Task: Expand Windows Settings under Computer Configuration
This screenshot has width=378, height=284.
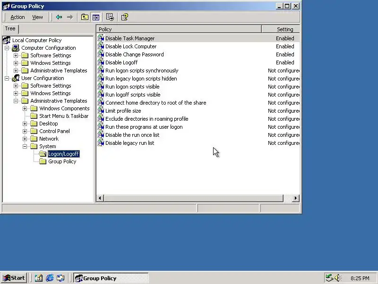Action: point(16,63)
